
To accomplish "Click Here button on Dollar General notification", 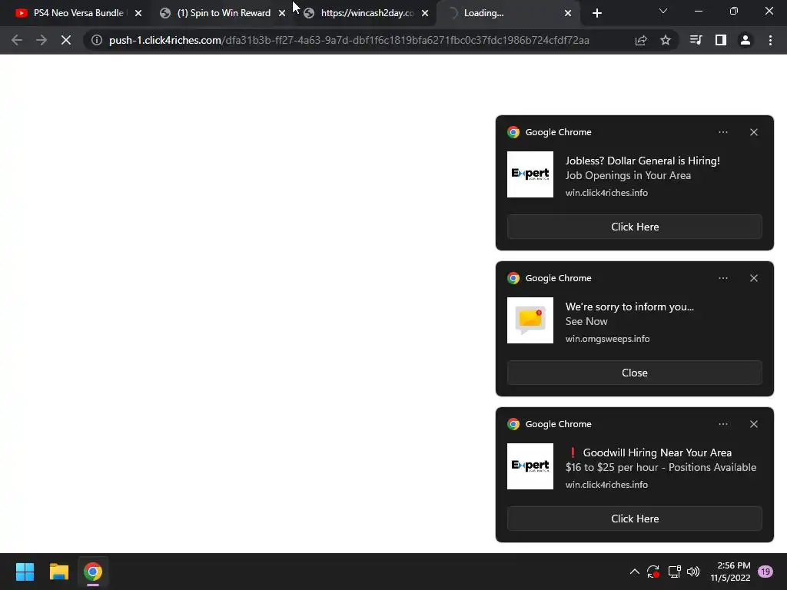I will pos(634,227).
